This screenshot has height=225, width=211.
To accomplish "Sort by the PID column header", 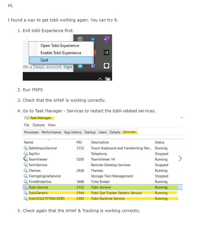I will (x=79, y=142).
